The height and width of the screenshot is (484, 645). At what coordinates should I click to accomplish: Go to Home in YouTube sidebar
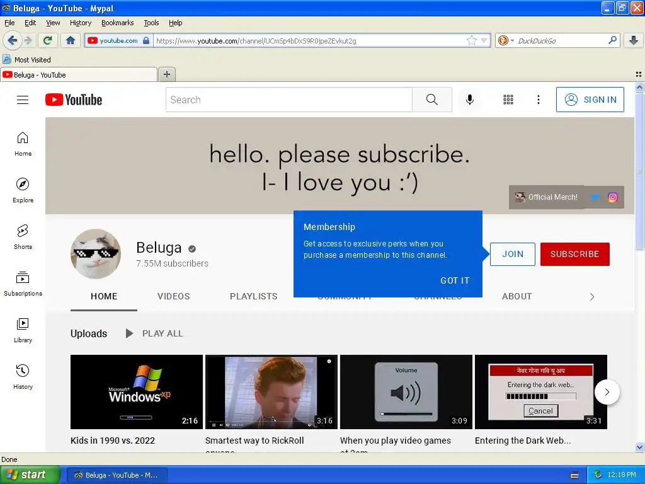(x=23, y=144)
